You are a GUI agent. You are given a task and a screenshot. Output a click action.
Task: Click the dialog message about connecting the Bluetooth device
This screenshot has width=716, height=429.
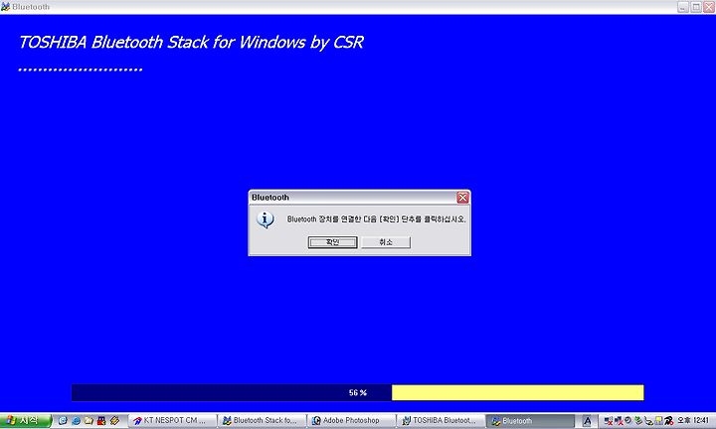(x=376, y=219)
